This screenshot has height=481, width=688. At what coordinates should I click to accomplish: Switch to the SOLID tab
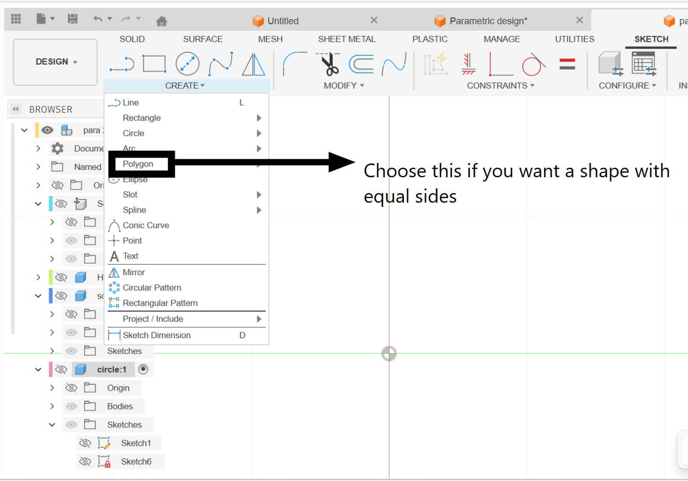(x=132, y=39)
